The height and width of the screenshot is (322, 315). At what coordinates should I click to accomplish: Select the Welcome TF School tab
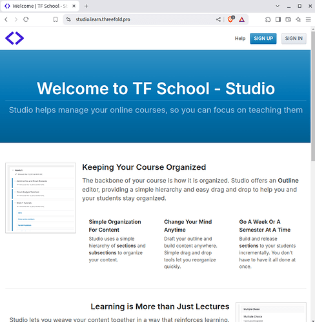click(40, 6)
